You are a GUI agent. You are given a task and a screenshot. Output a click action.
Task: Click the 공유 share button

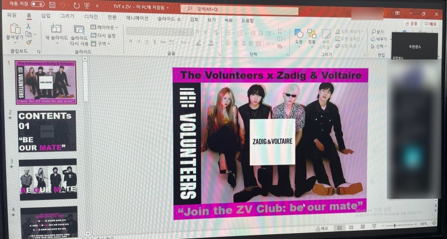click(x=412, y=23)
